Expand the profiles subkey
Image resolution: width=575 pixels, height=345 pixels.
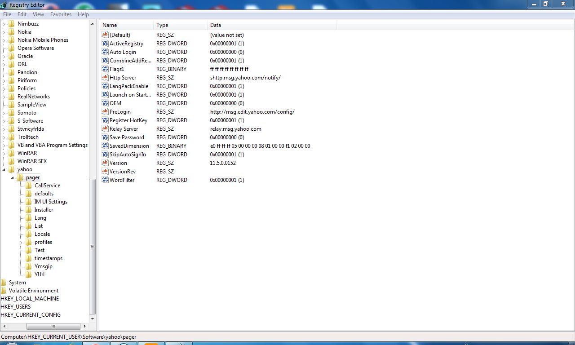click(x=21, y=243)
